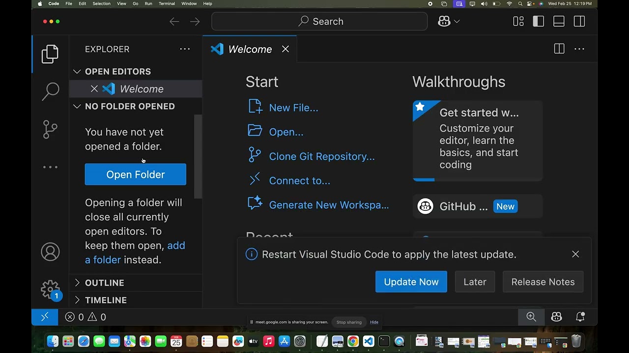Choose Later in the update notification

point(475,282)
